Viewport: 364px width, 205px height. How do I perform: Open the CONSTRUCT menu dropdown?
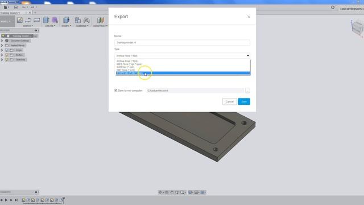click(100, 26)
